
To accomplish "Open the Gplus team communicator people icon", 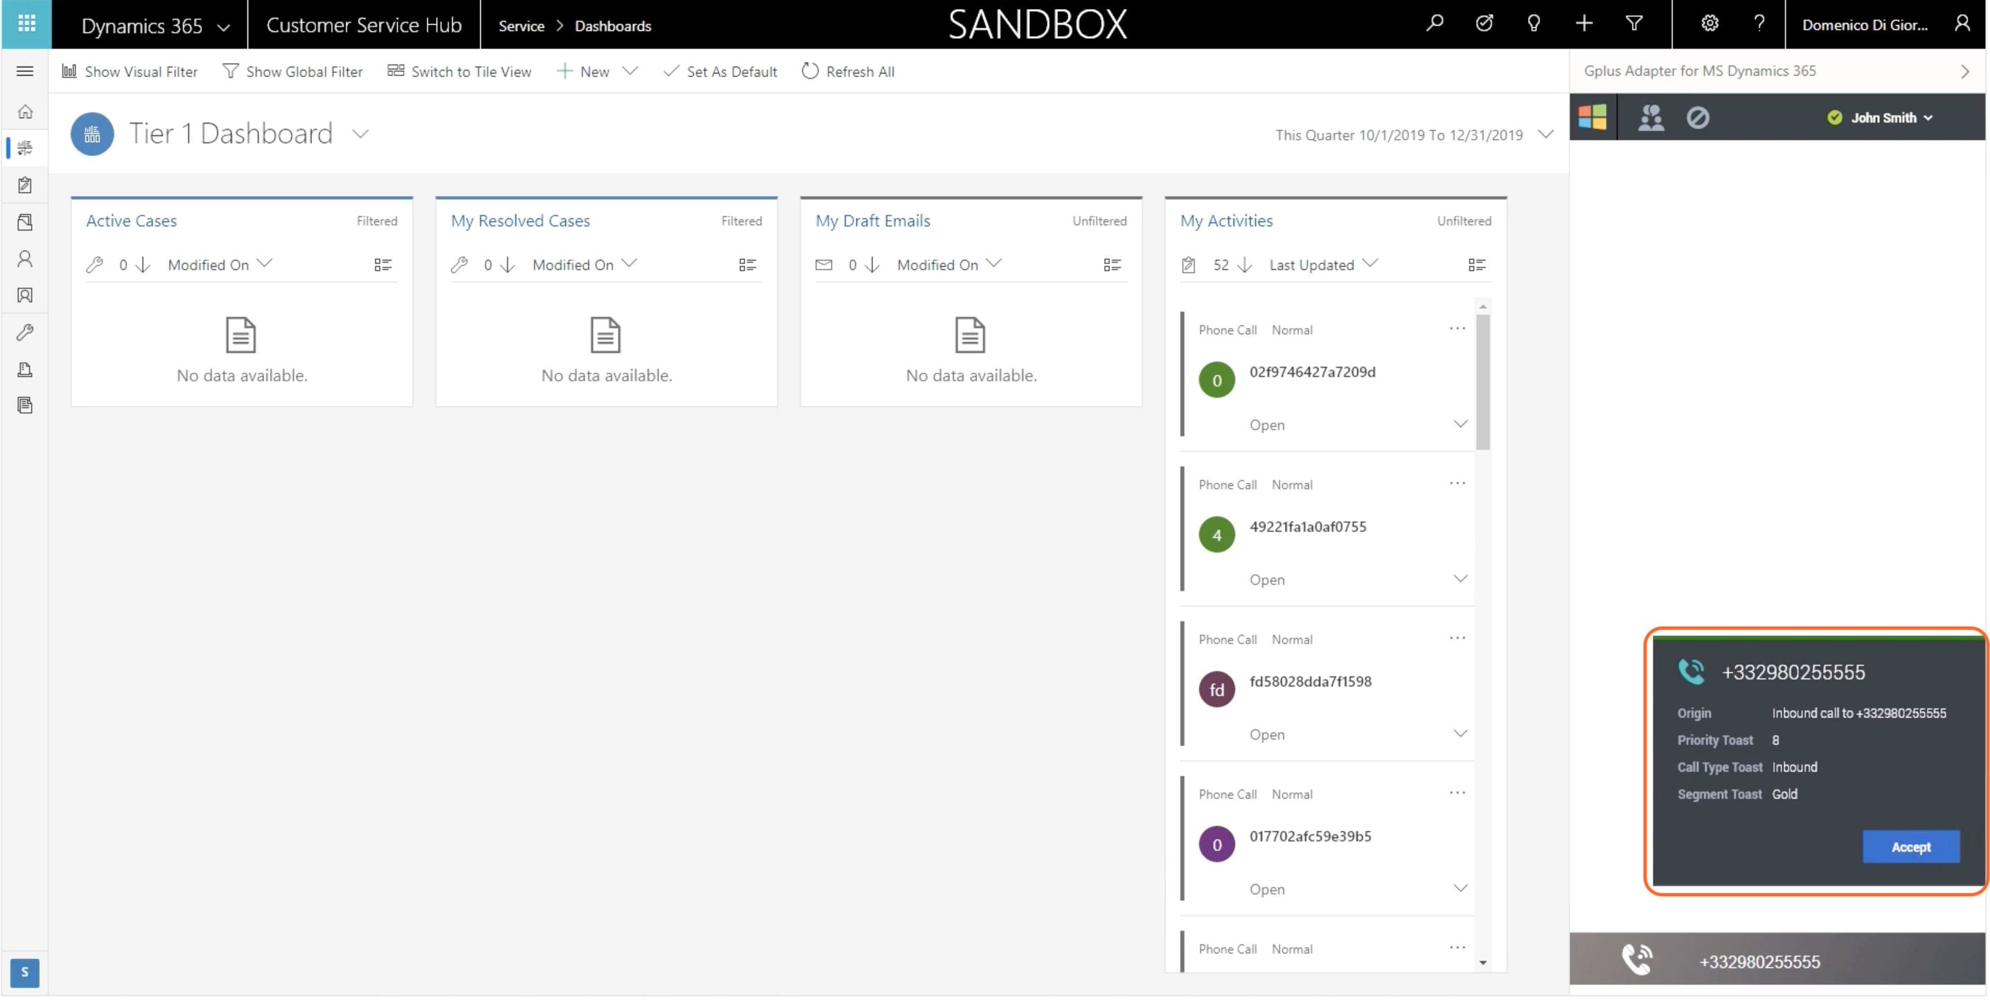I will point(1651,117).
